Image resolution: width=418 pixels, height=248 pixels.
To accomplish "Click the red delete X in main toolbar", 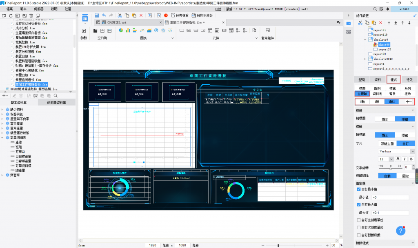I will [141, 15].
